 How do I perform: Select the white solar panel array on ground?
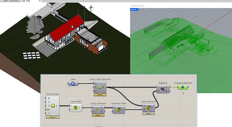(32, 55)
